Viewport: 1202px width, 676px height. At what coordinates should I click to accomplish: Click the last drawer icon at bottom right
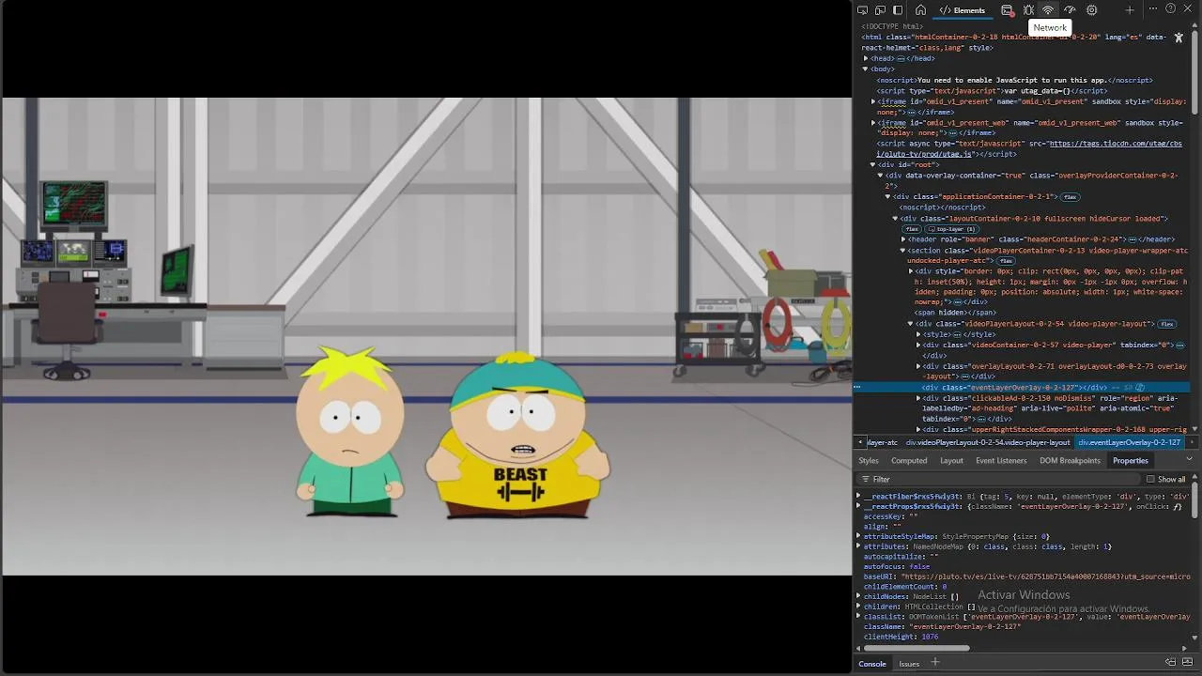1188,663
